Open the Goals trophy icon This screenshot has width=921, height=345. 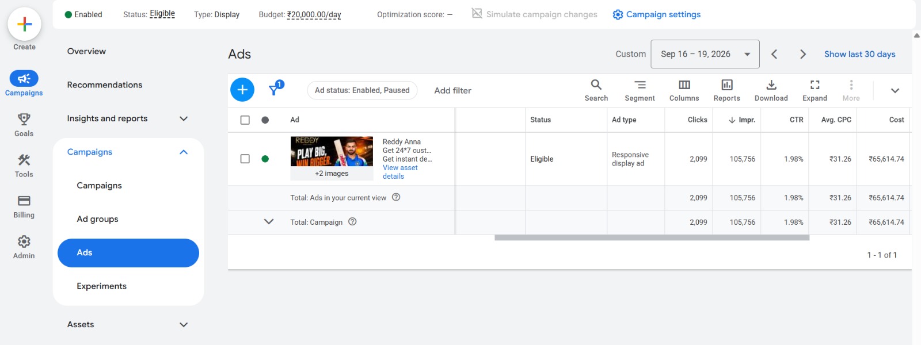coord(24,119)
